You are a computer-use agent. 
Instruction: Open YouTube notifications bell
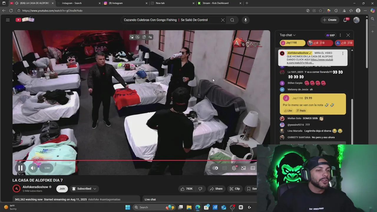click(x=345, y=20)
